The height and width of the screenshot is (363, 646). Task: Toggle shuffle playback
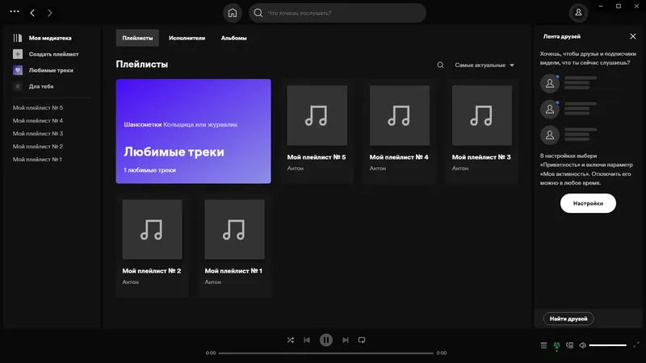[x=291, y=340]
